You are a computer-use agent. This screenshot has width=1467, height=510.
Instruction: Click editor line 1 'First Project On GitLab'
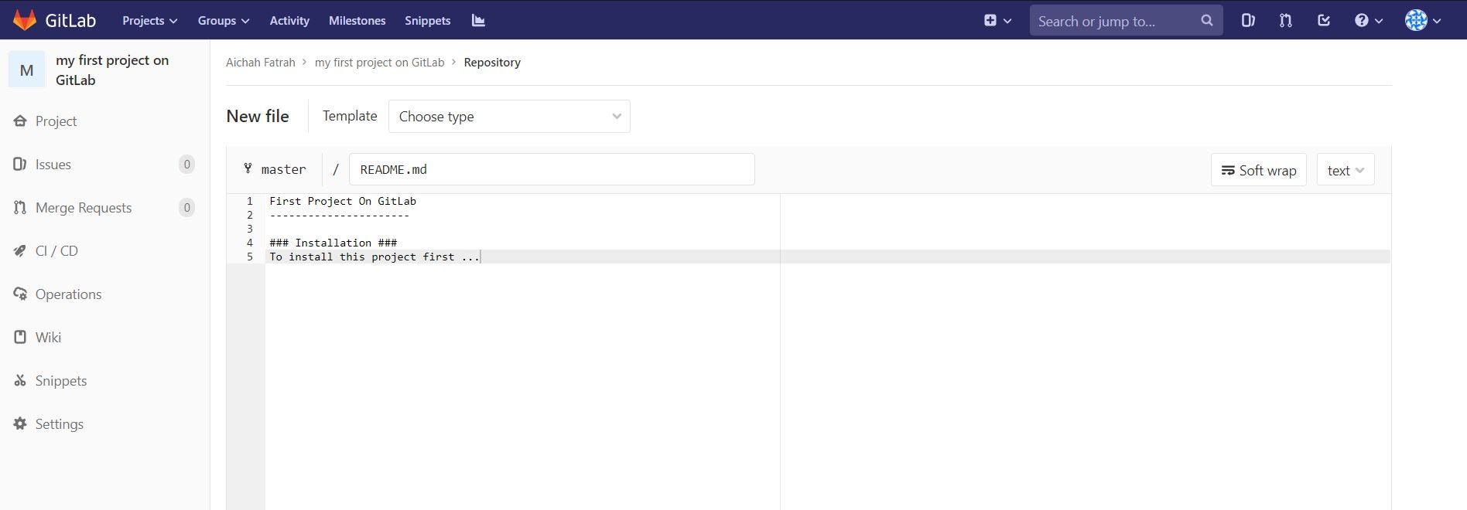point(343,201)
